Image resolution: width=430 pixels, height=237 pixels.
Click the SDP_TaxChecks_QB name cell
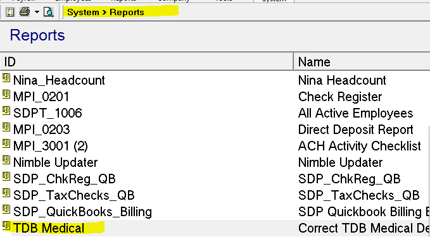point(358,195)
